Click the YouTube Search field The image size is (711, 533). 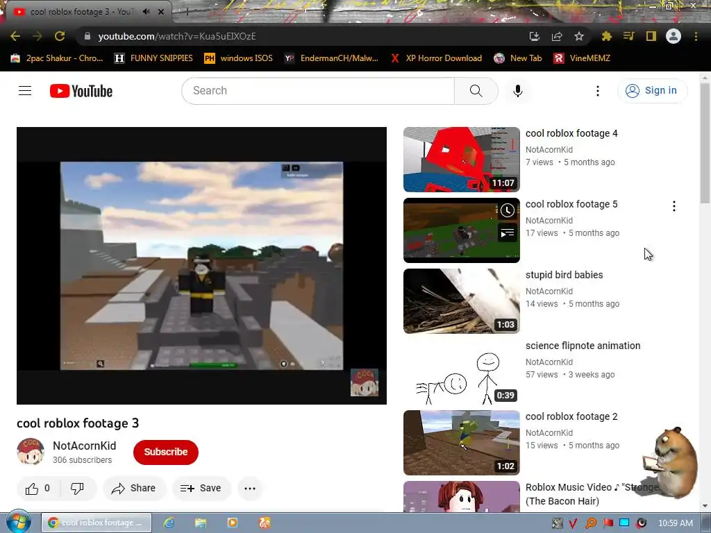click(x=318, y=91)
